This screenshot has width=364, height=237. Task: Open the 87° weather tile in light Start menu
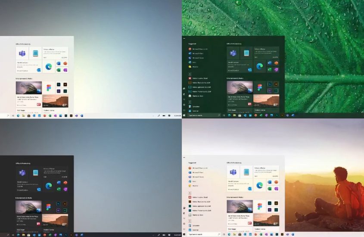[55, 101]
